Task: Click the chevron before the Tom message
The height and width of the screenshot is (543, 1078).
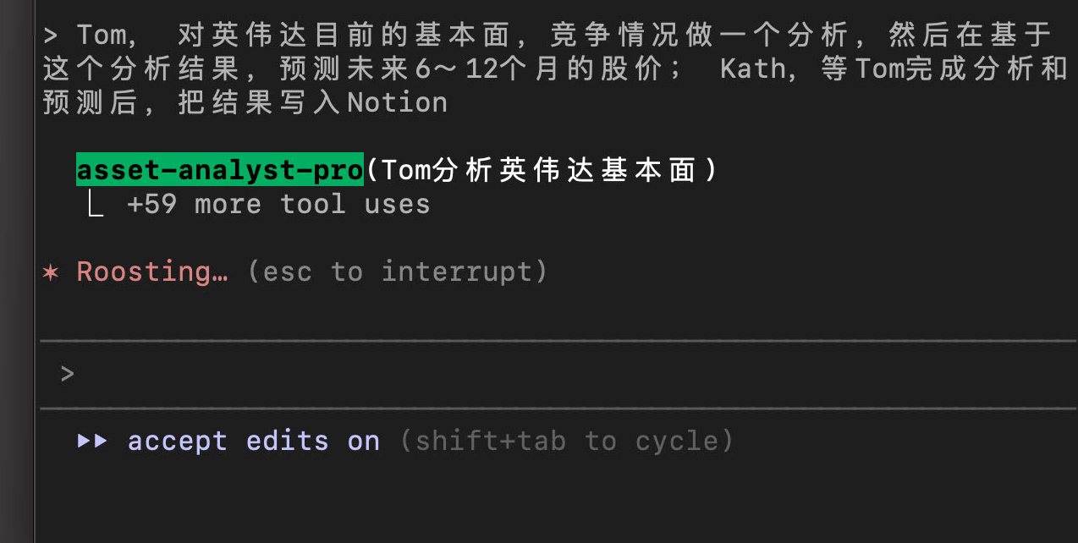Action: 51,36
